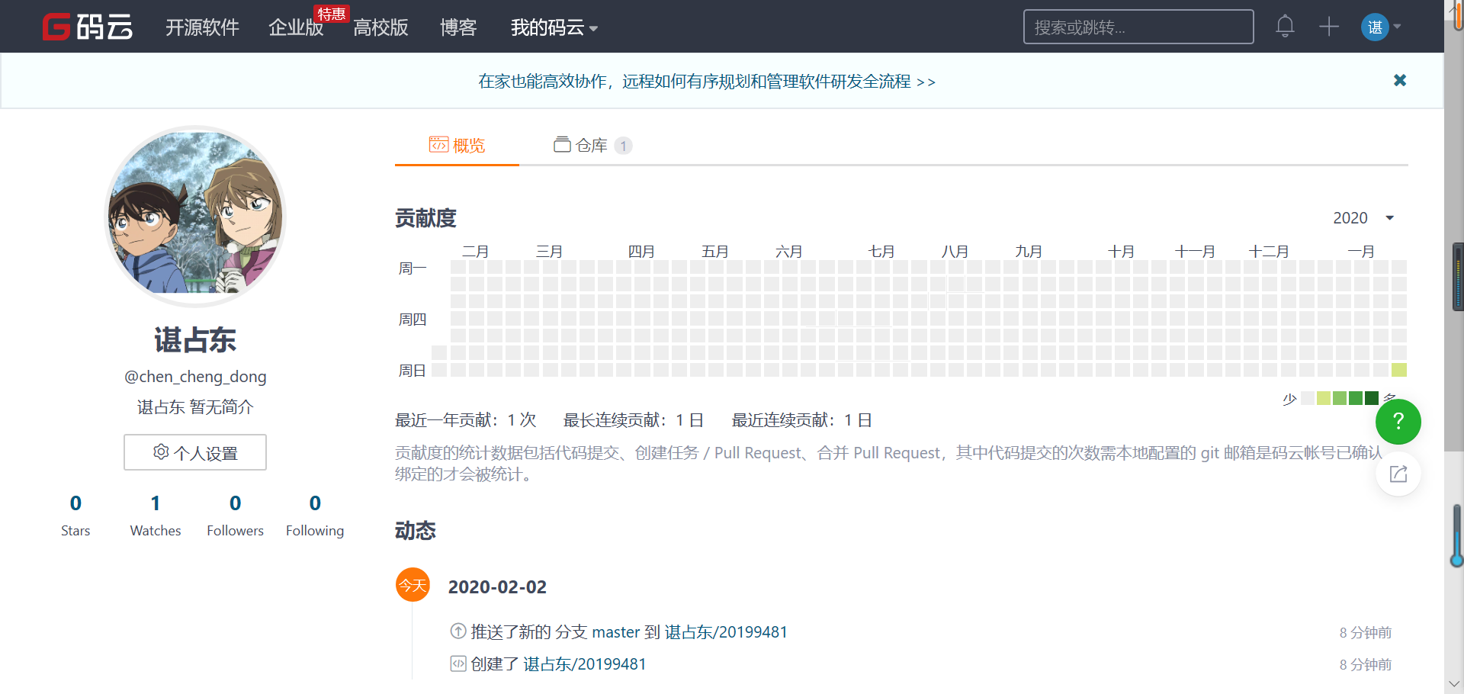Open the 谌占东/20199481 repository link in 创建了 entry
Viewport: 1464px width, 694px height.
584,664
